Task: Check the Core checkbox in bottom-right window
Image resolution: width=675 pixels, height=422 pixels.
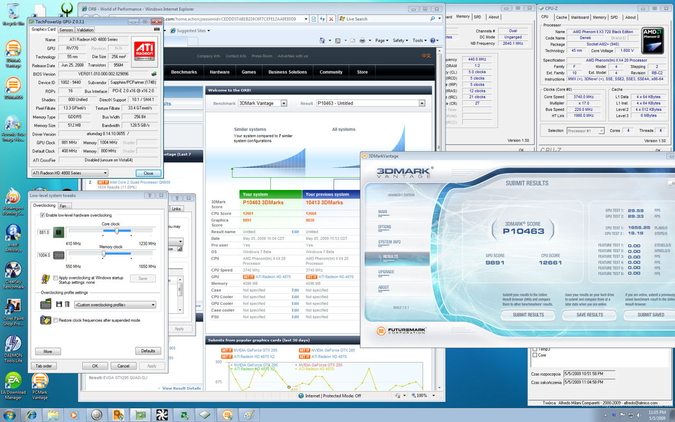Action: point(535,355)
